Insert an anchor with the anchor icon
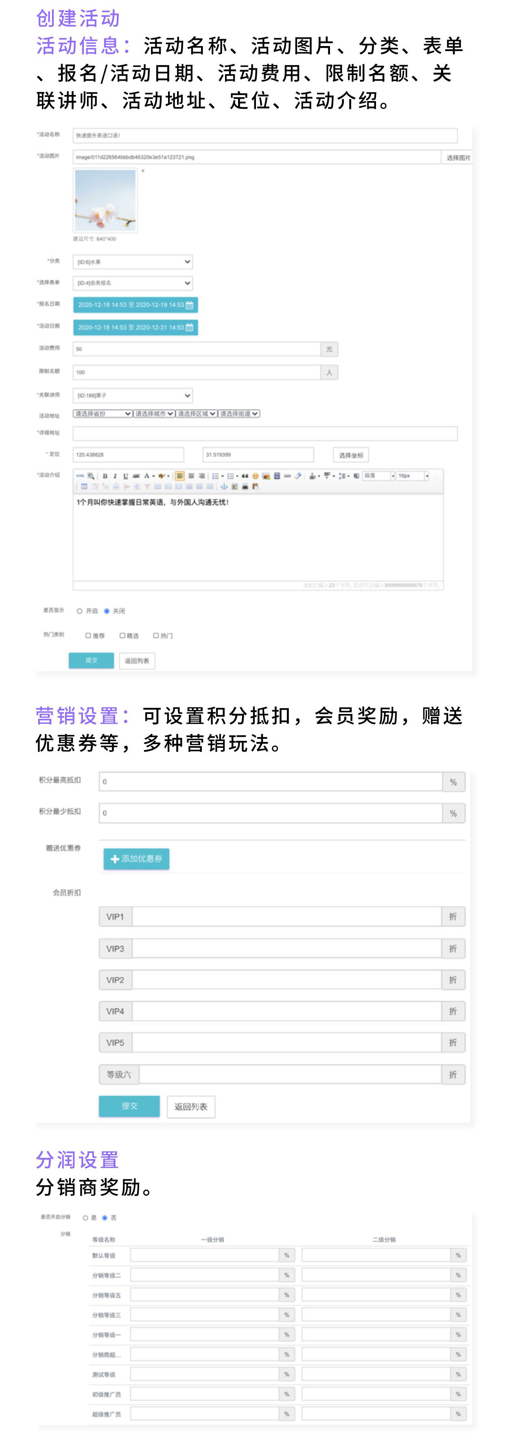The height and width of the screenshot is (1454, 505). click(x=224, y=486)
